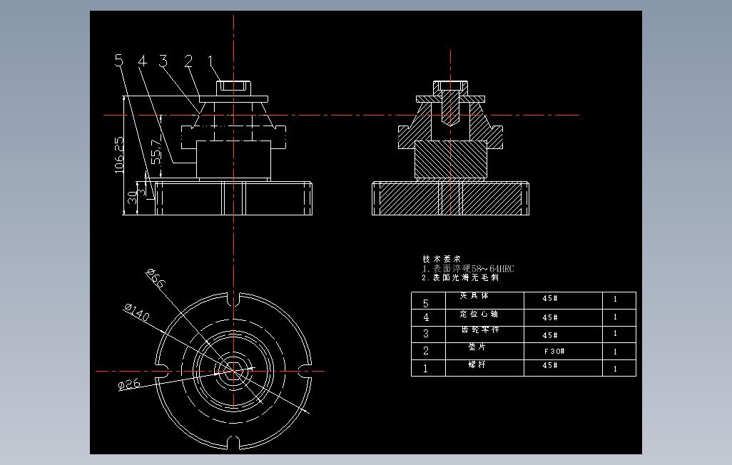Click the 定位心轴 cell in parts table
This screenshot has width=732, height=465.
484,317
